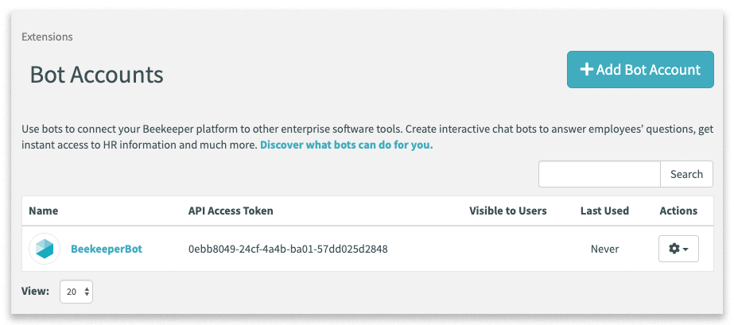The image size is (734, 325).
Task: Open 'Discover what bots can do for you' link
Action: pyautogui.click(x=347, y=145)
